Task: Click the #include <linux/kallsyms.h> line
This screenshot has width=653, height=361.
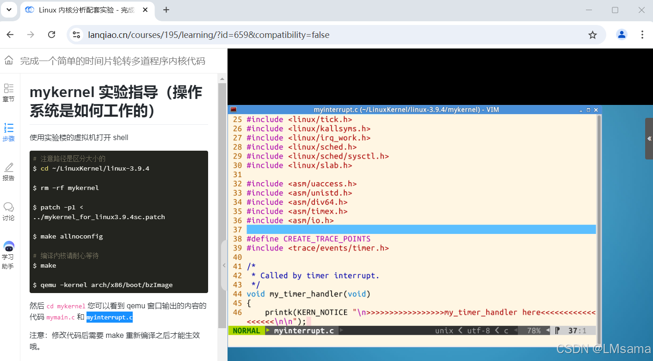Action: tap(308, 128)
